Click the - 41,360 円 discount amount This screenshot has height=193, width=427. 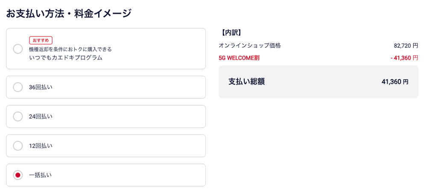(x=404, y=58)
